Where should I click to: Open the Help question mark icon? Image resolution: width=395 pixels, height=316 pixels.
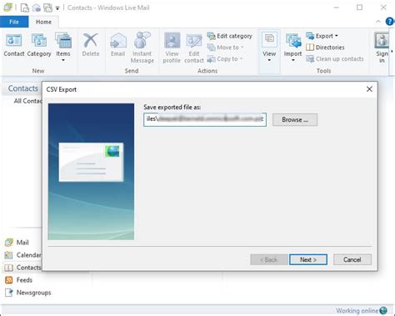(x=390, y=22)
